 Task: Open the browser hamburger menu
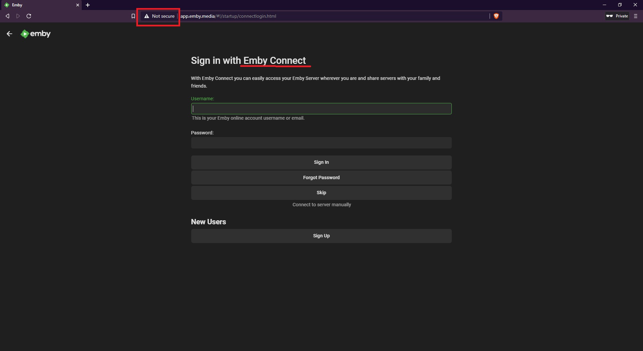point(636,16)
